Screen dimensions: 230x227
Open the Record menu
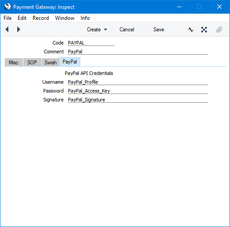click(x=41, y=18)
